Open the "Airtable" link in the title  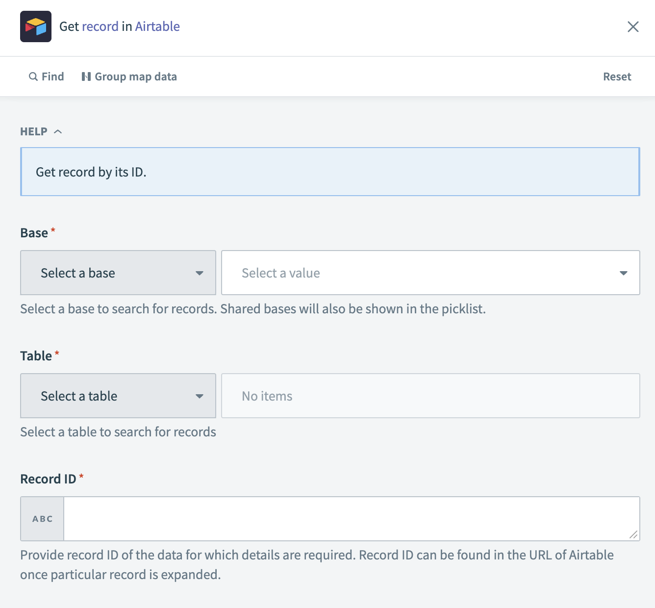(157, 26)
